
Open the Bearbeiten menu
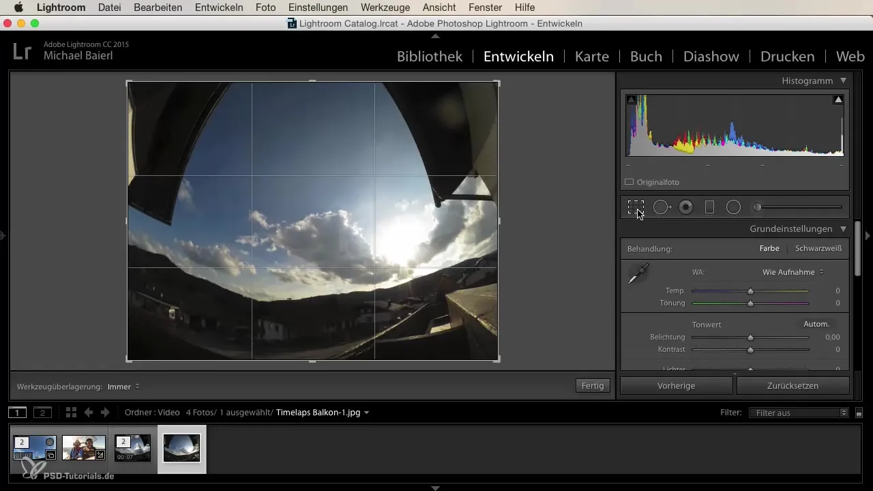click(x=159, y=8)
